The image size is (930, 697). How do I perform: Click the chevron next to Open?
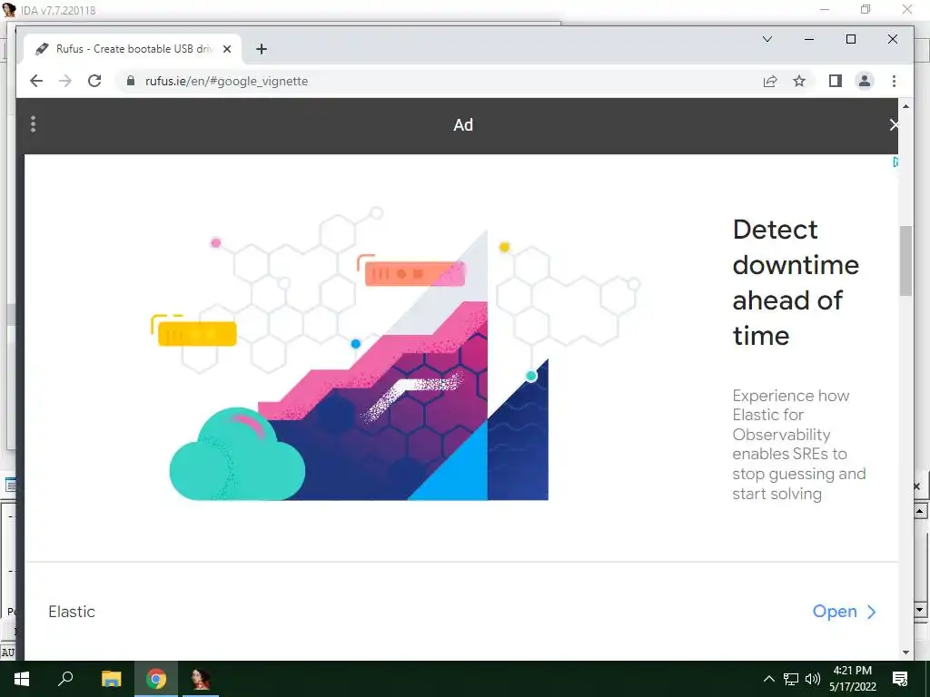pyautogui.click(x=871, y=612)
